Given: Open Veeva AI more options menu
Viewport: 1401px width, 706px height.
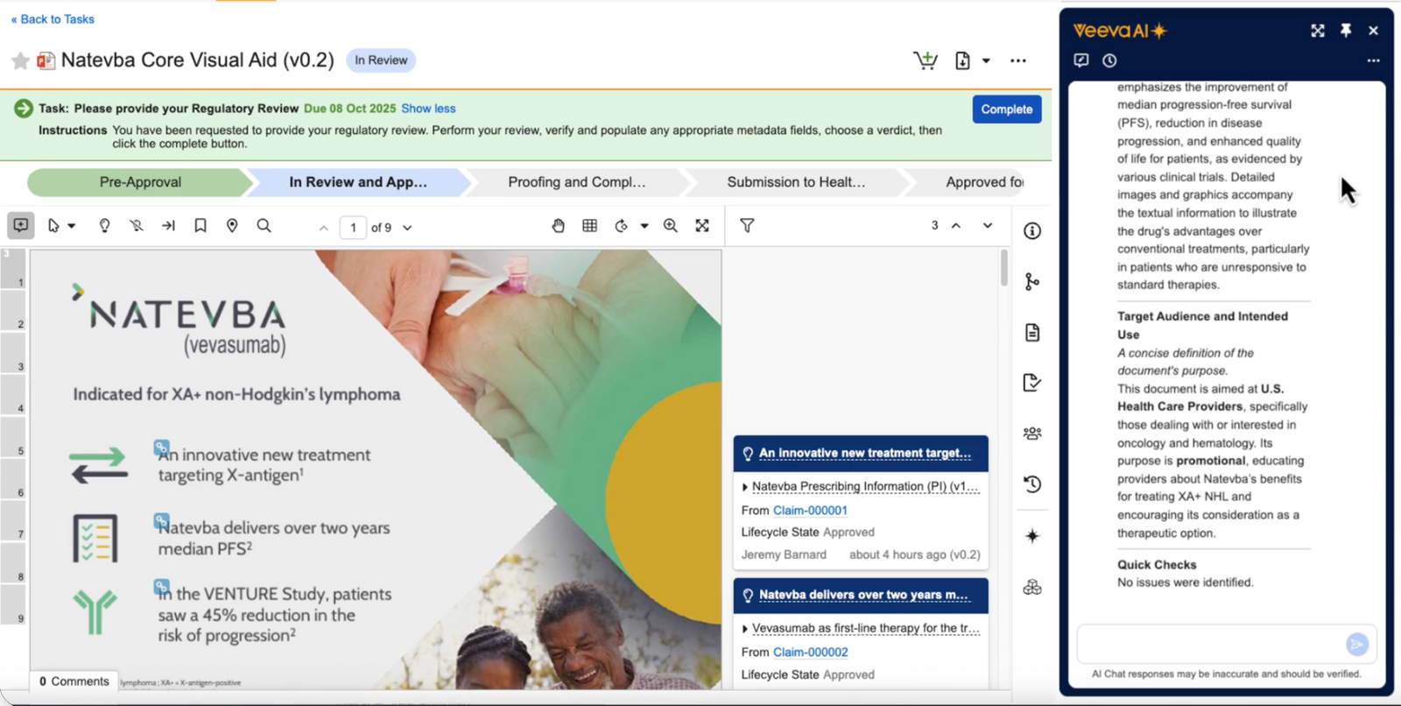Looking at the screenshot, I should 1373,60.
